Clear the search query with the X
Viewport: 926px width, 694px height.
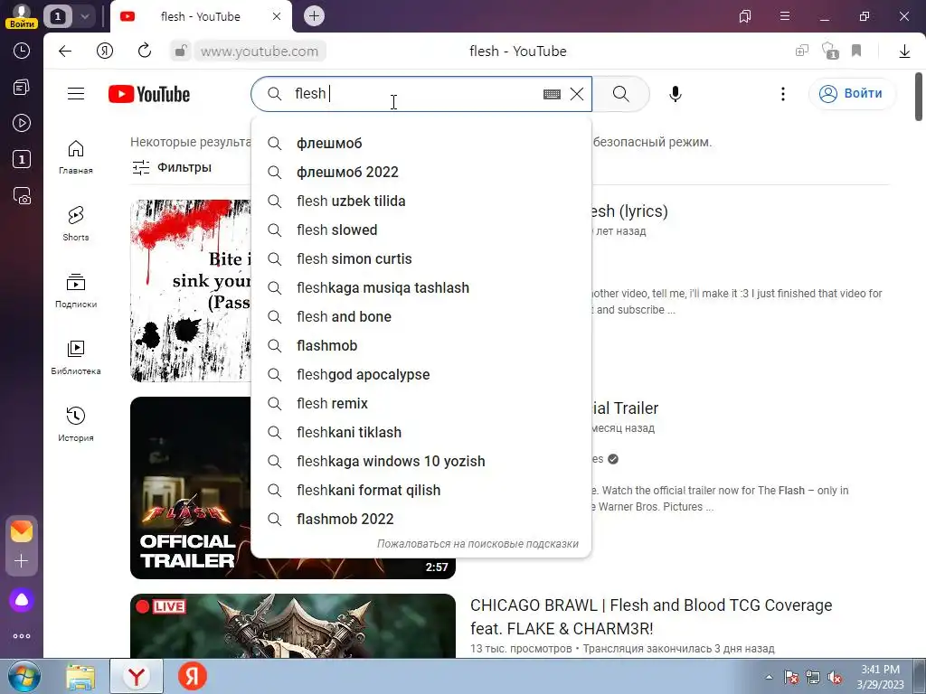(x=577, y=94)
